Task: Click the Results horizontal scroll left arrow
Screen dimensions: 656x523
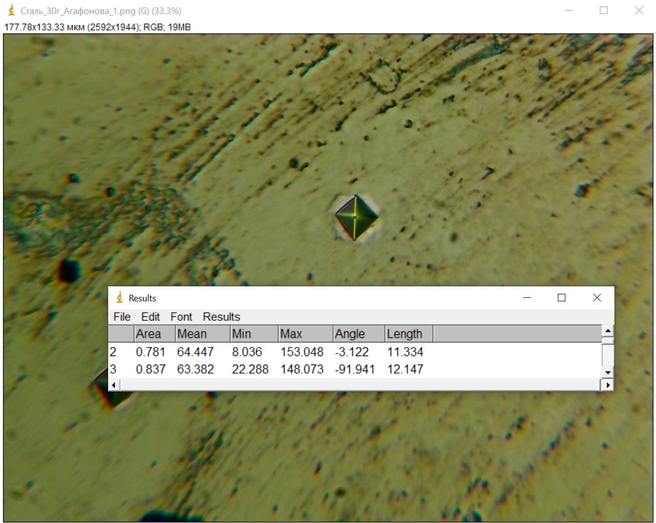Action: [114, 385]
